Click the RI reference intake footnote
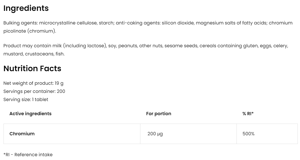 (28, 155)
